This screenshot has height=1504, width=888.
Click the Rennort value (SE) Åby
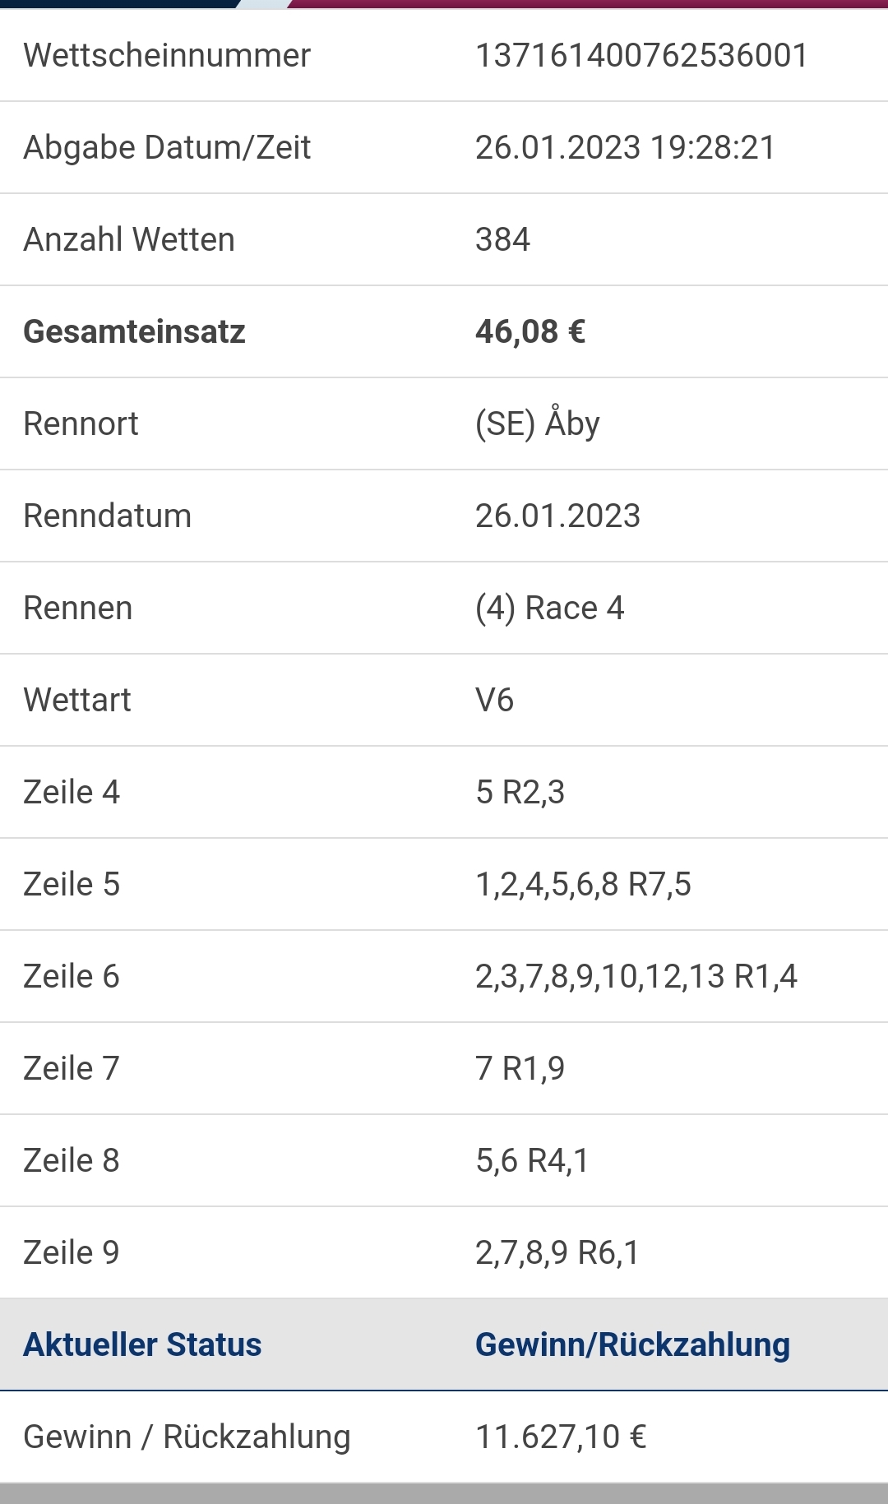coord(538,423)
